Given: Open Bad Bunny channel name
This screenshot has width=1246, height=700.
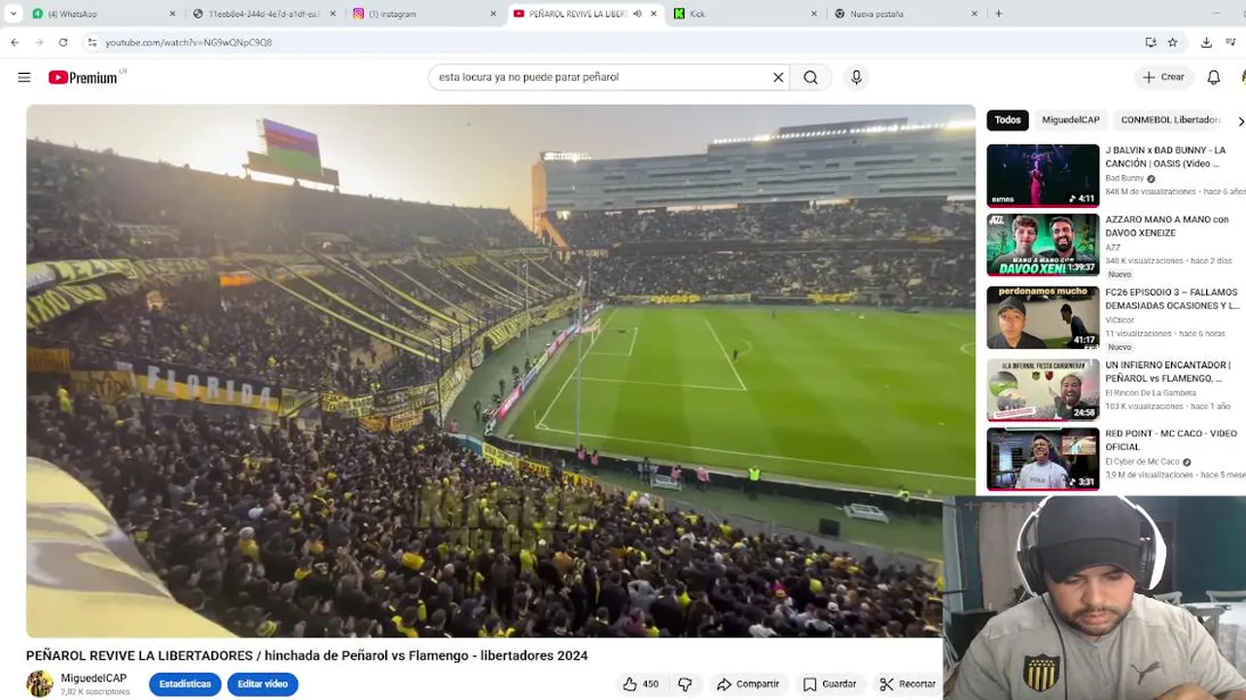Looking at the screenshot, I should coord(1124,179).
